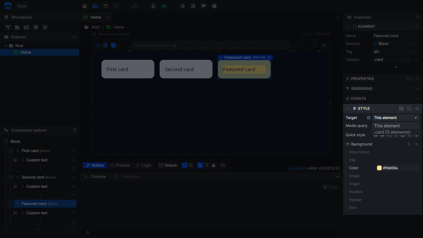Switch to the Preview mode button
The image size is (423, 238).
[120, 165]
